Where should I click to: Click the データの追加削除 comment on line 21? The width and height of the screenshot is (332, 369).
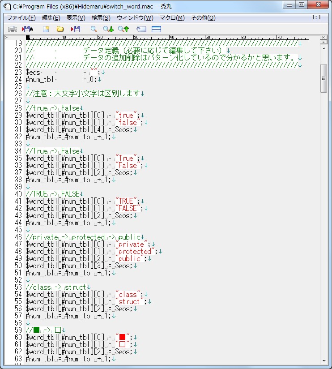190,58
